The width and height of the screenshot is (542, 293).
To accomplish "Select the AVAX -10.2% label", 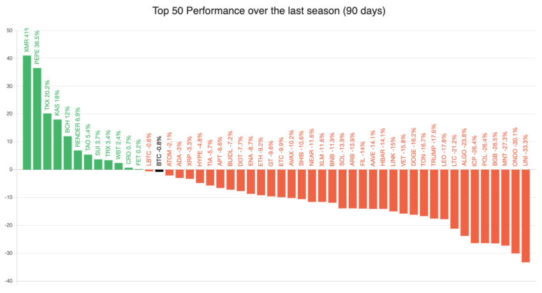I will pyautogui.click(x=291, y=148).
